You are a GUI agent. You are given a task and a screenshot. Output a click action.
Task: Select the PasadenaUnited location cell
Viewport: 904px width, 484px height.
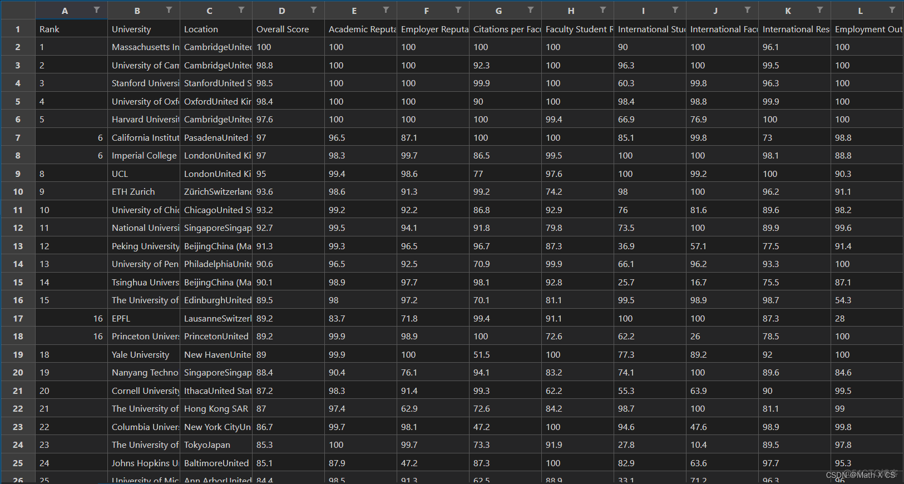point(216,137)
